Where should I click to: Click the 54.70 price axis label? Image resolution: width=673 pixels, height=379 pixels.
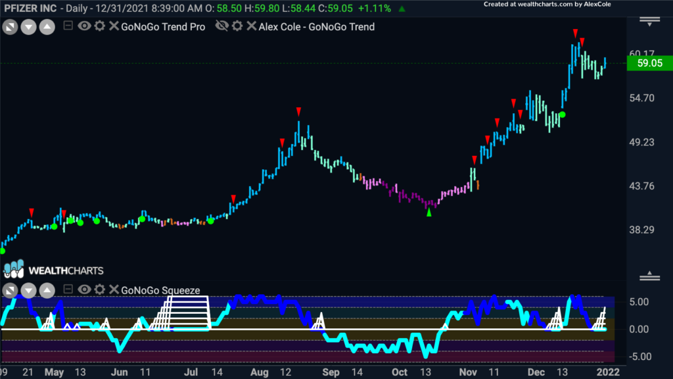(641, 98)
